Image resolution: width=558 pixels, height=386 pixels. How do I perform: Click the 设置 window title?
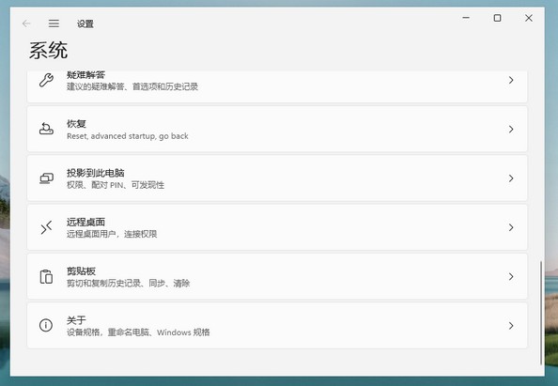click(x=85, y=23)
